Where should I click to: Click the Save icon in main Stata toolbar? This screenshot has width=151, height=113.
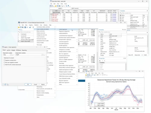click(21, 27)
